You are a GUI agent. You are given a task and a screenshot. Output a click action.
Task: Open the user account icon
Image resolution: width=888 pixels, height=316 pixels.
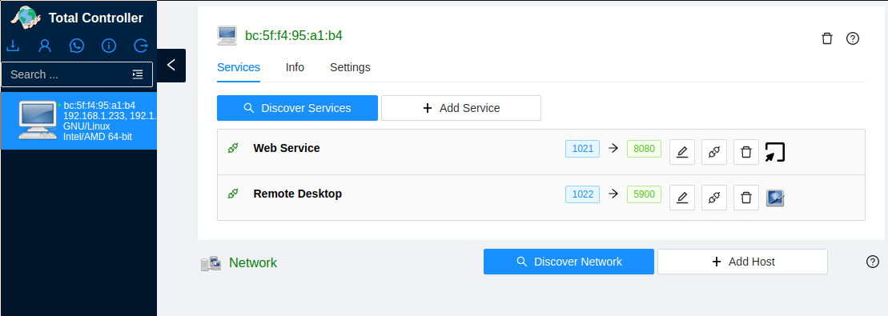click(45, 46)
